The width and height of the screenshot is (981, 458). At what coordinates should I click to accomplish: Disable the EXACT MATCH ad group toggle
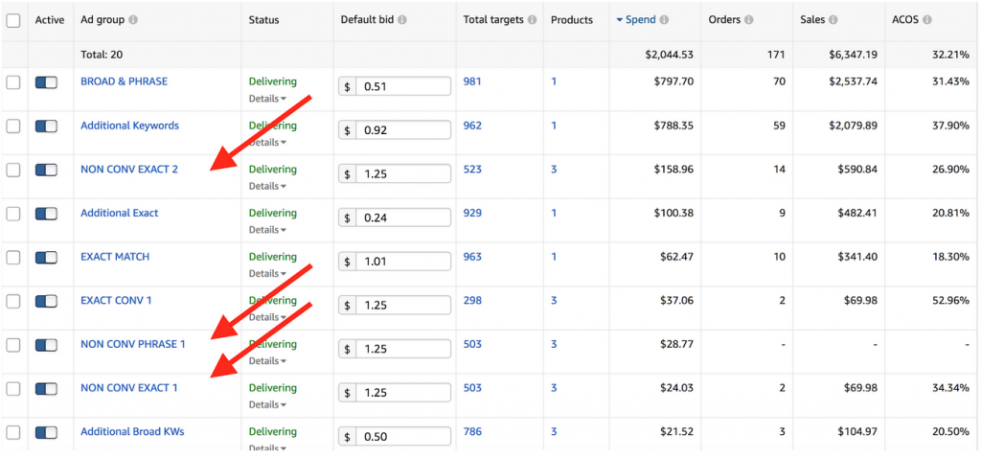point(46,257)
